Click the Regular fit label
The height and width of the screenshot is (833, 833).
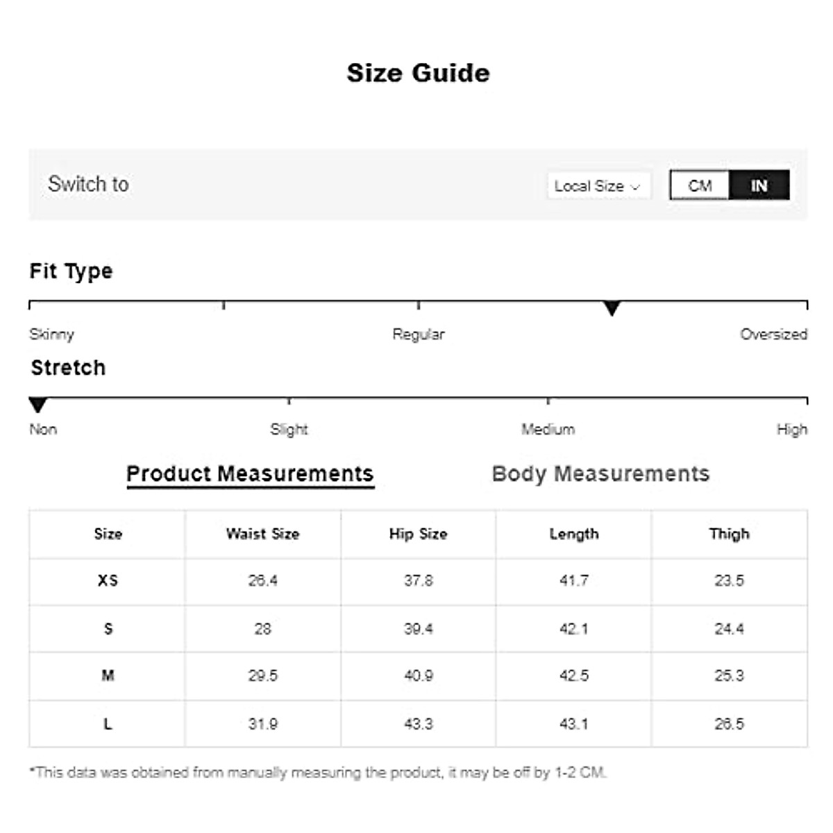(418, 335)
